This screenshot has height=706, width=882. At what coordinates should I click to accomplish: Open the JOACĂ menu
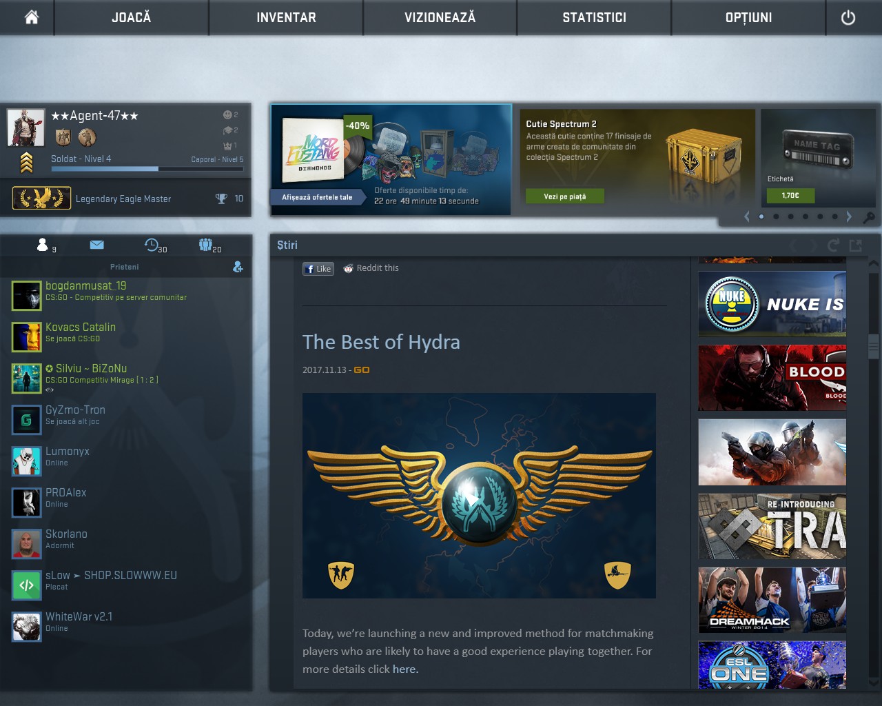[132, 17]
